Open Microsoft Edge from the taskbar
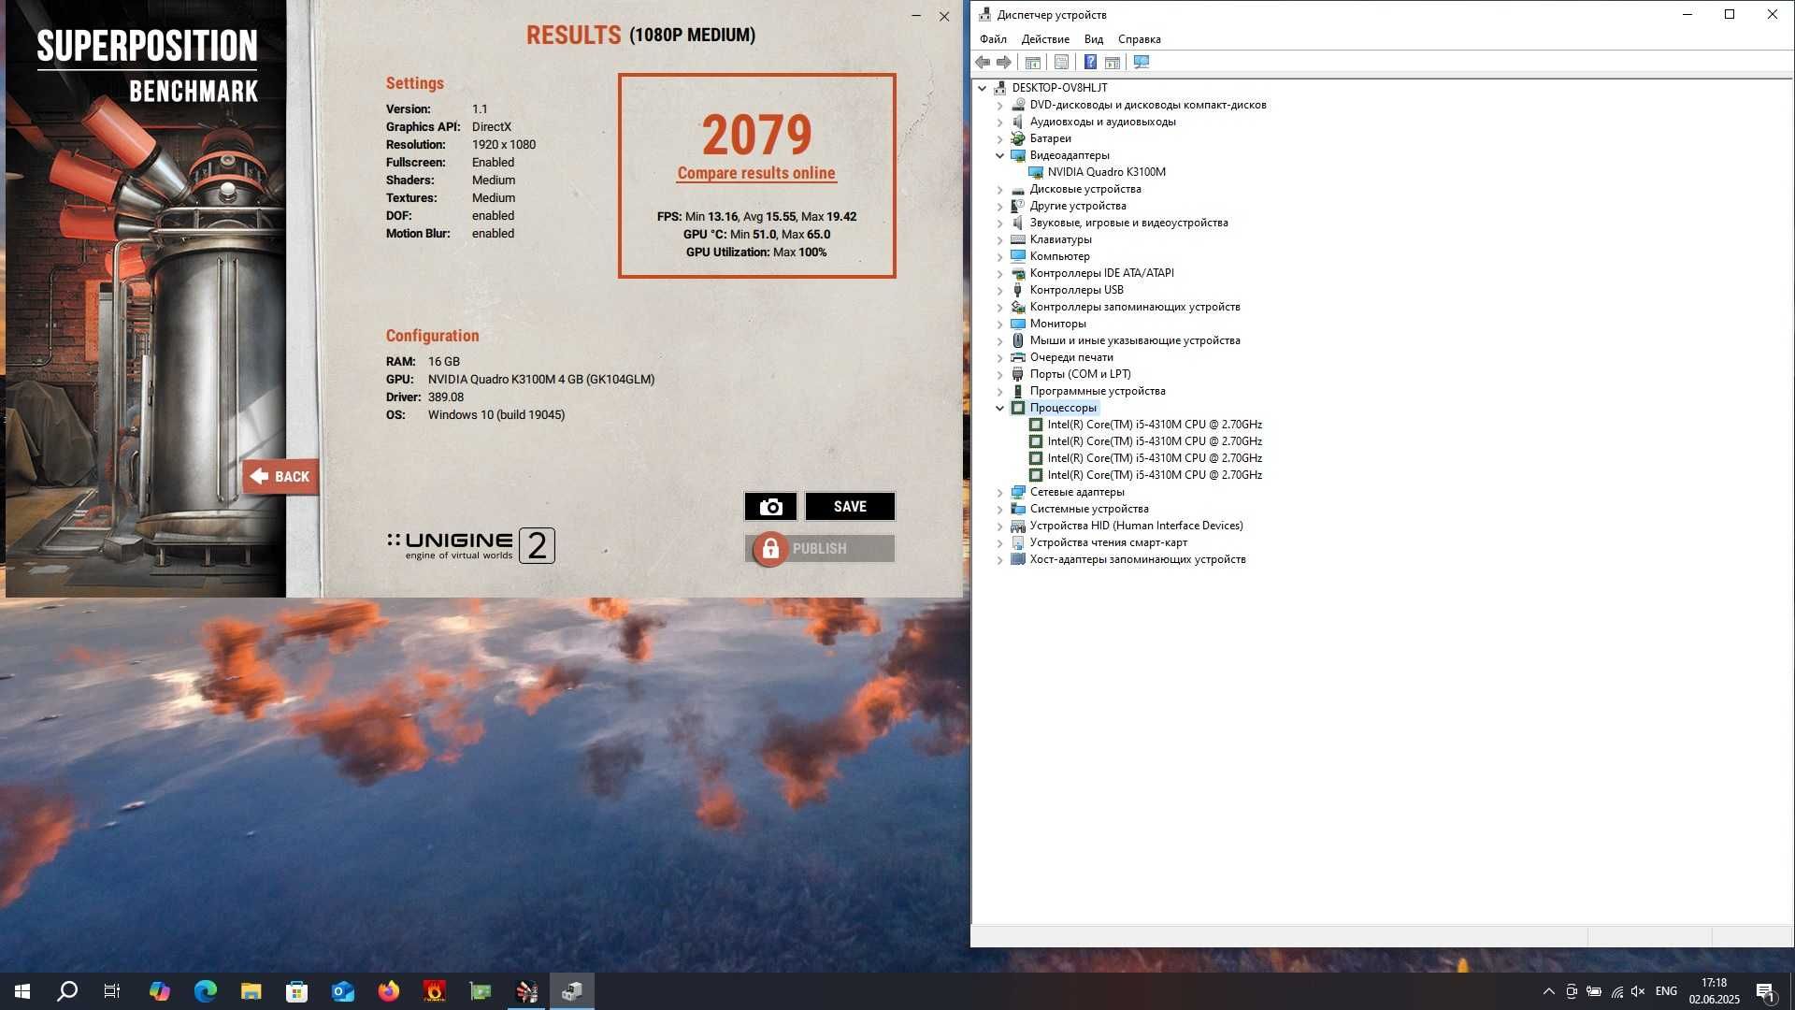This screenshot has height=1010, width=1795. click(x=205, y=991)
